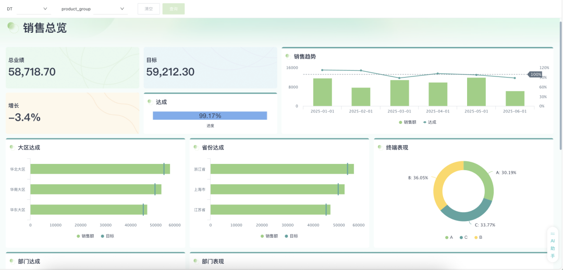Select the 2025-05-01 bar in 销售趋势
This screenshot has width=563, height=270.
(x=476, y=92)
